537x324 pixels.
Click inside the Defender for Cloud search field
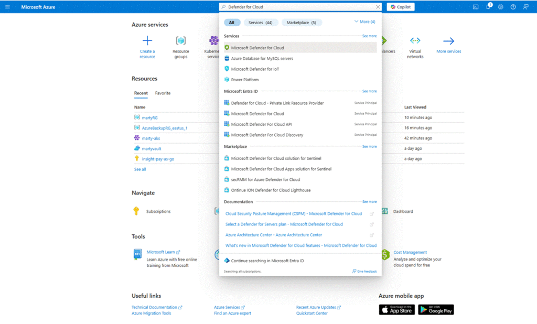tap(299, 7)
